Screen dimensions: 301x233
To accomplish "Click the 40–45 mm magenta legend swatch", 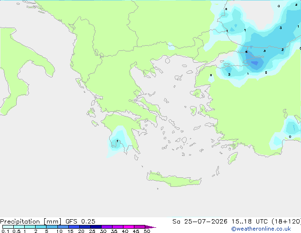I will coord(129,227).
